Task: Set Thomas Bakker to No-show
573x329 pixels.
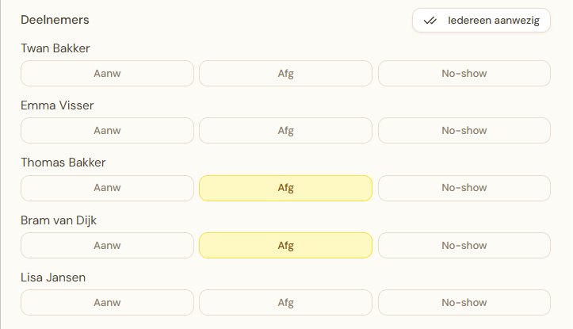Action: tap(464, 188)
